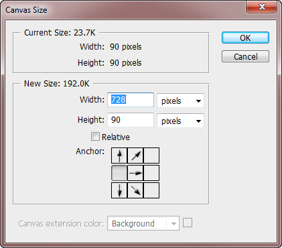Click the canvas extension color swatch
The image size is (282, 248).
point(188,223)
